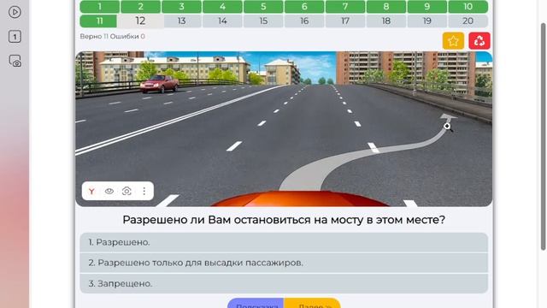
Task: Go to question 9
Action: click(x=427, y=7)
